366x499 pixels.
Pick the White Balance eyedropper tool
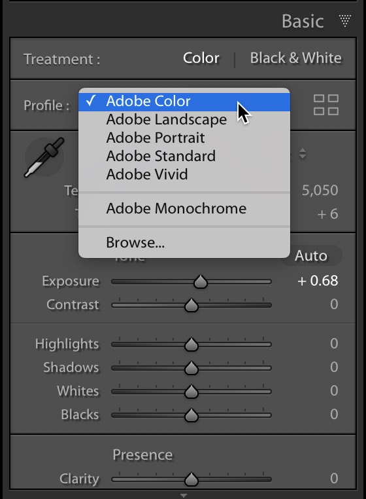tap(44, 158)
